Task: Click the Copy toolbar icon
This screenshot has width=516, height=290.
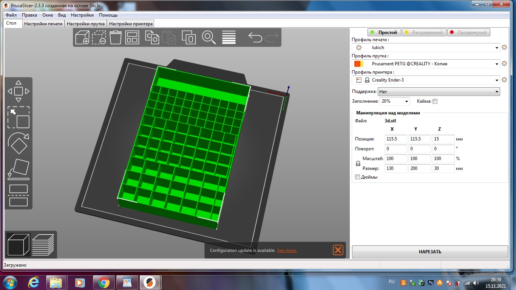Action: [152, 37]
